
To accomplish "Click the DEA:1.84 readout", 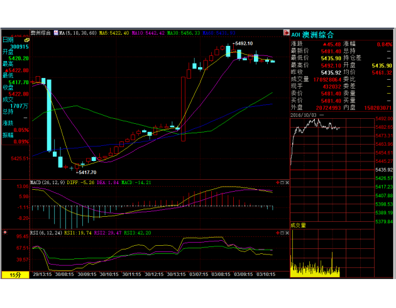I will 108,182.
